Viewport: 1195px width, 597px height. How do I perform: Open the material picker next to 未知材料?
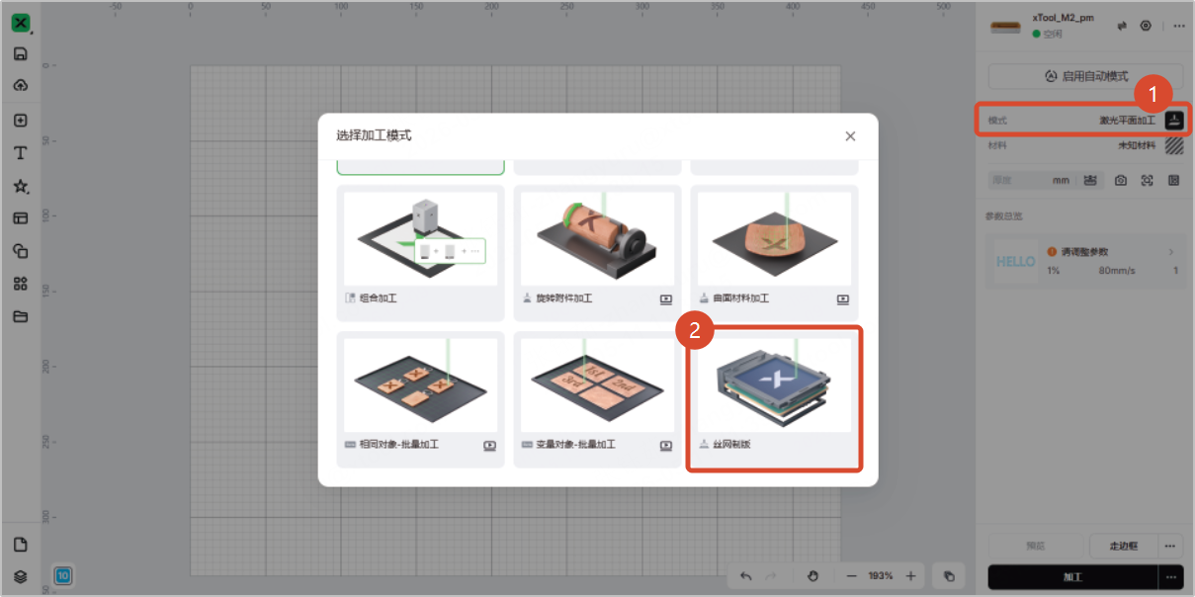[1173, 145]
